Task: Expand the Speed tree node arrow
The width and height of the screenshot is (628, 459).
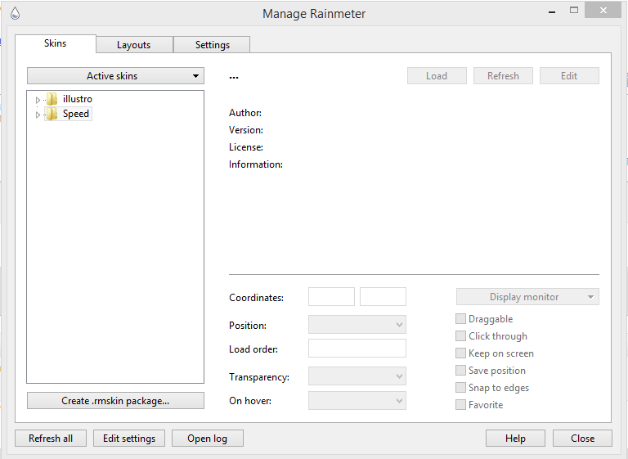Action: (x=38, y=115)
